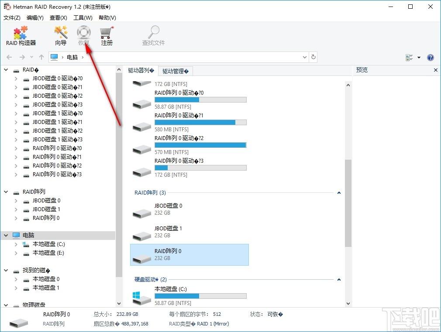Launch the 向导 wizard

(x=61, y=36)
